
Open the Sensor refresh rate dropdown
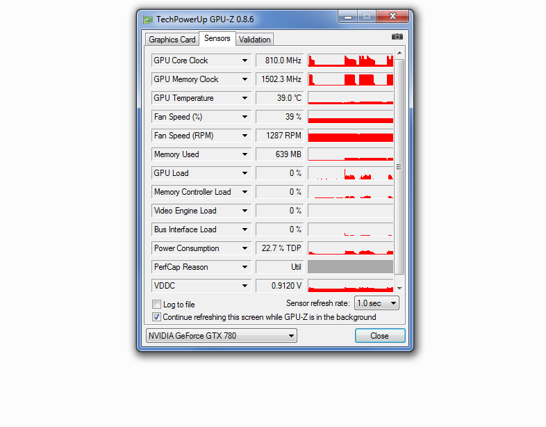[377, 303]
